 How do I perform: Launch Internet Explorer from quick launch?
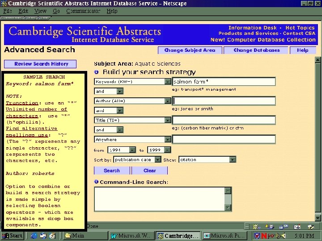click(x=34, y=236)
